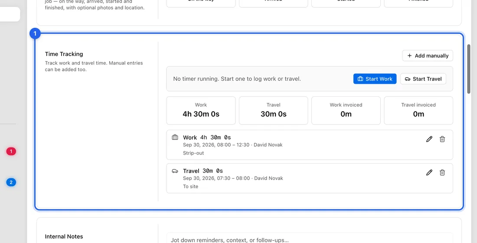Click the page vertical scrollbar
Viewport: 477px width, 243px height.
click(x=469, y=69)
